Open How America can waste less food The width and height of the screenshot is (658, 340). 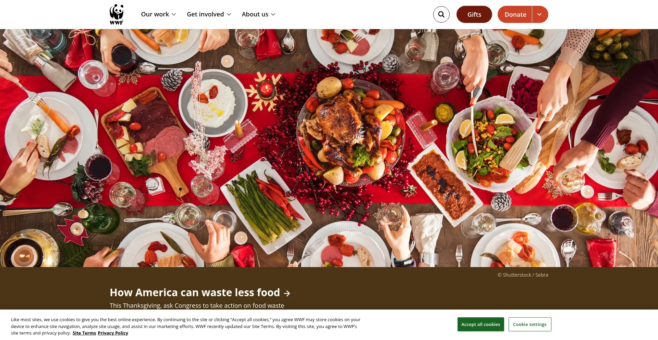click(195, 292)
